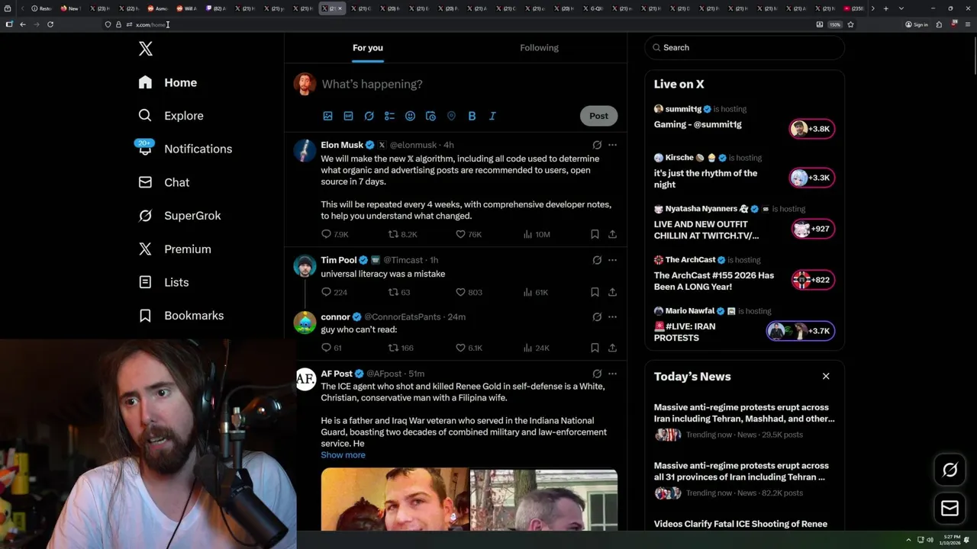977x549 pixels.
Task: Like Tim Pool's post
Action: (469, 292)
